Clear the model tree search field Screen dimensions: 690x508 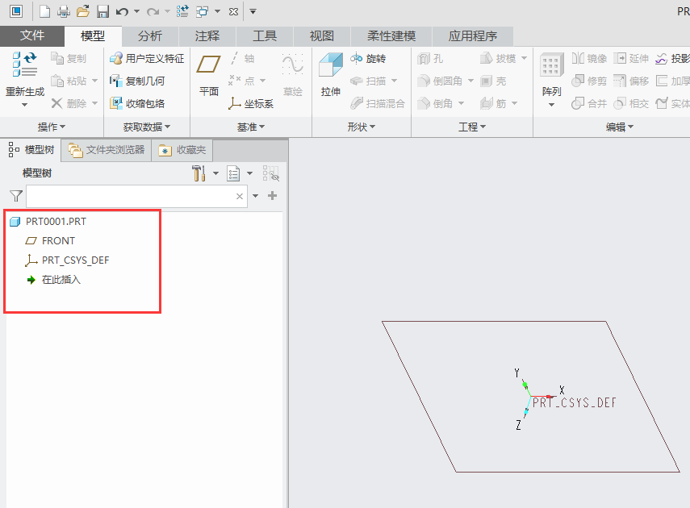point(240,196)
